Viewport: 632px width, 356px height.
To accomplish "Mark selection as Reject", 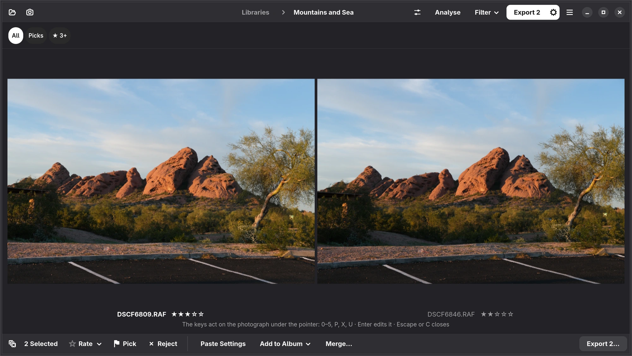I will [163, 344].
